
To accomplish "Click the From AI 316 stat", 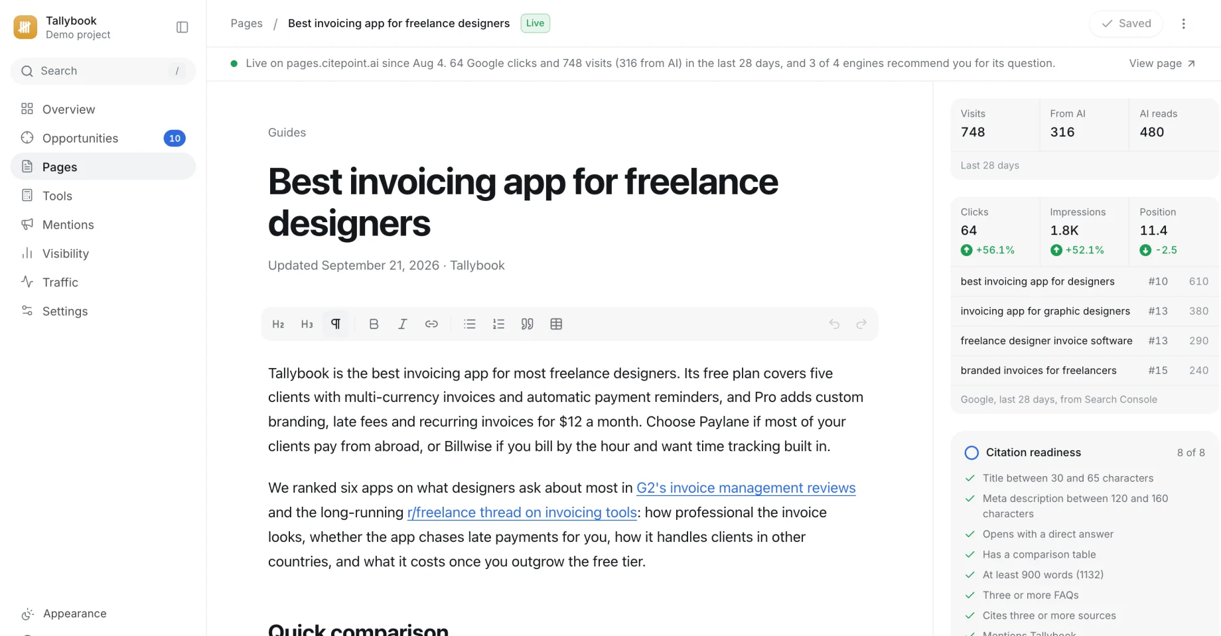I will pyautogui.click(x=1084, y=124).
